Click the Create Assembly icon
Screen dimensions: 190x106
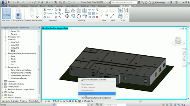click(x=121, y=11)
